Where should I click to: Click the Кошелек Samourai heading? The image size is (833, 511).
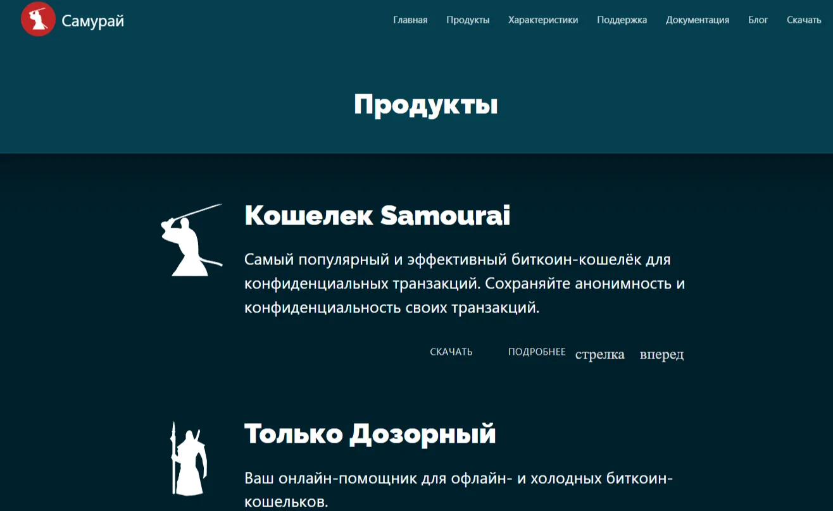(377, 216)
